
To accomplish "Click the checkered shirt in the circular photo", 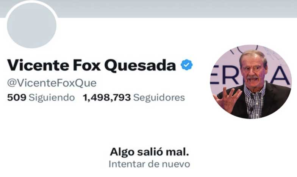I will 255,101.
